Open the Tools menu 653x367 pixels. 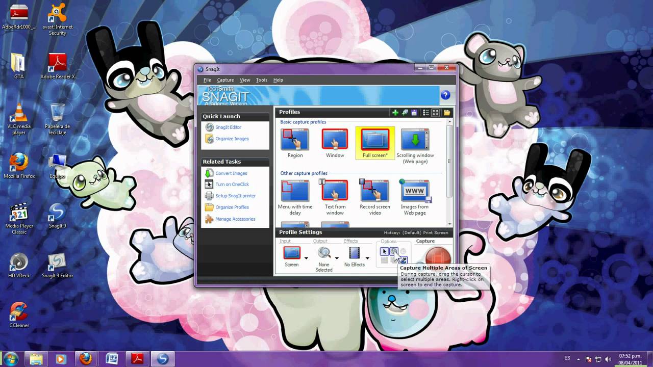262,80
